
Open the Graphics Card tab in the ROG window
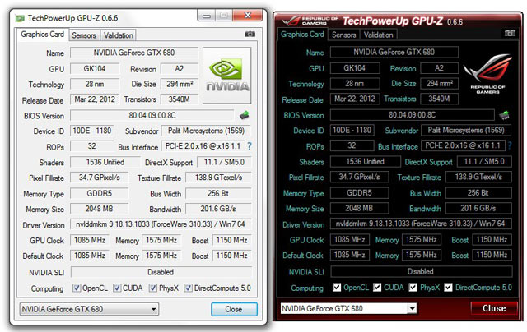tap(302, 35)
